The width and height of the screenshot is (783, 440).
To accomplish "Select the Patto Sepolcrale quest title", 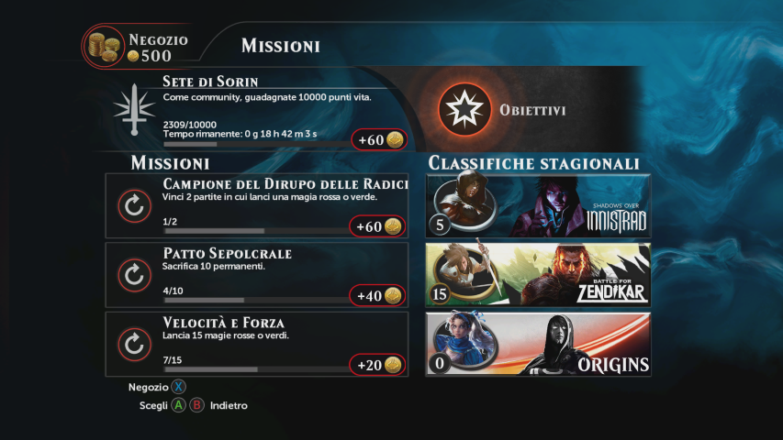I will 228,253.
